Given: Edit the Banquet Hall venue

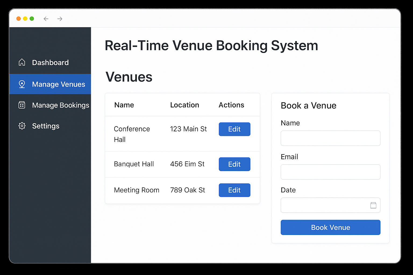Looking at the screenshot, I should coord(234,164).
